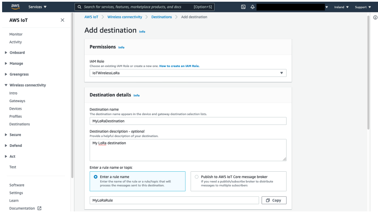Open Monitor in the sidebar
Screen dimensions: 378x219
16,34
